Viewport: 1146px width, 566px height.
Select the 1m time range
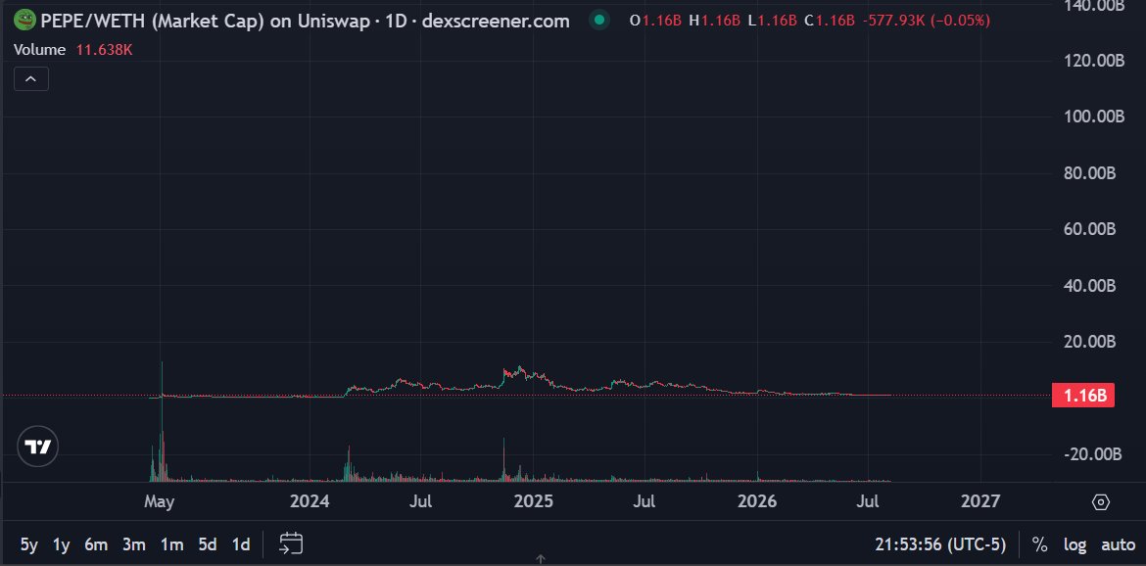pos(171,544)
